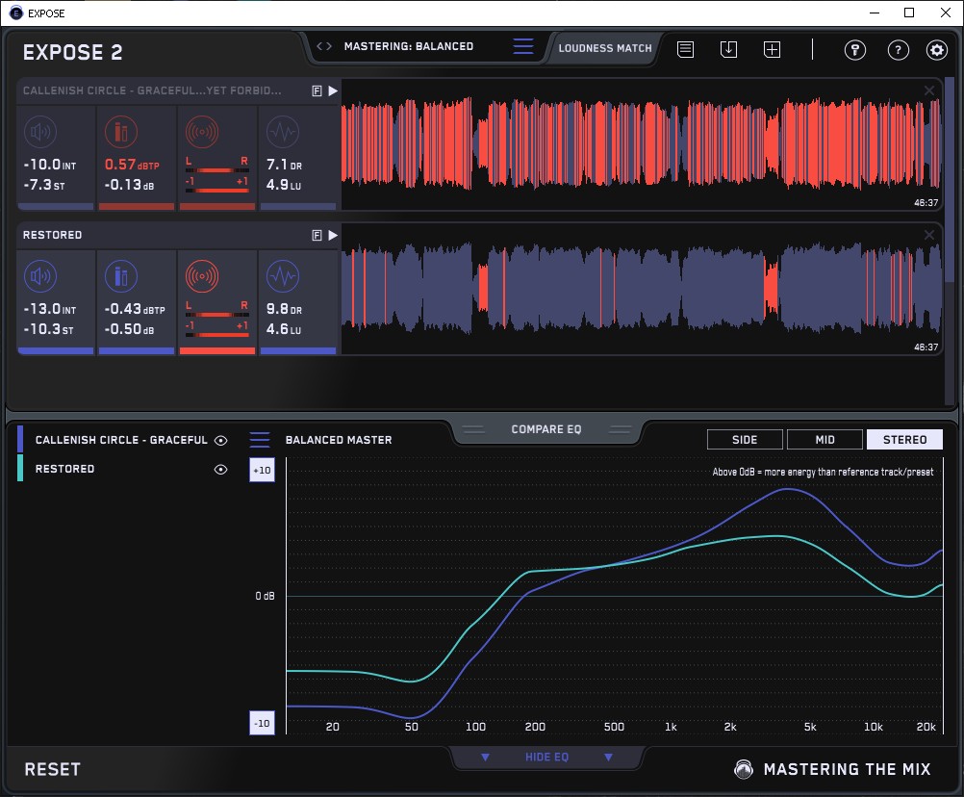Open the Balanced Master reference list icon
This screenshot has height=797, width=964.
click(260, 440)
